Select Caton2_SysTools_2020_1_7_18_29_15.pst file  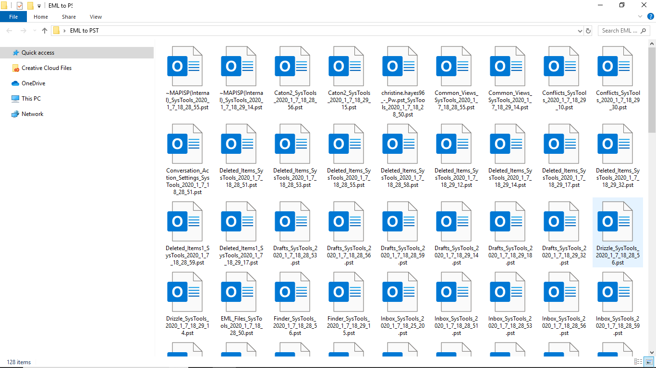tap(348, 78)
